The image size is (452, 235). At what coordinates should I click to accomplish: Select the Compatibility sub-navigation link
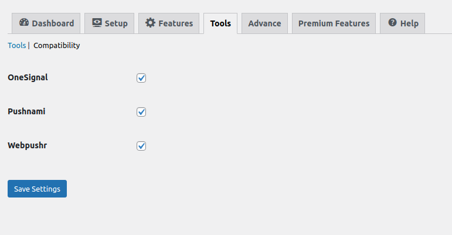[x=56, y=46]
